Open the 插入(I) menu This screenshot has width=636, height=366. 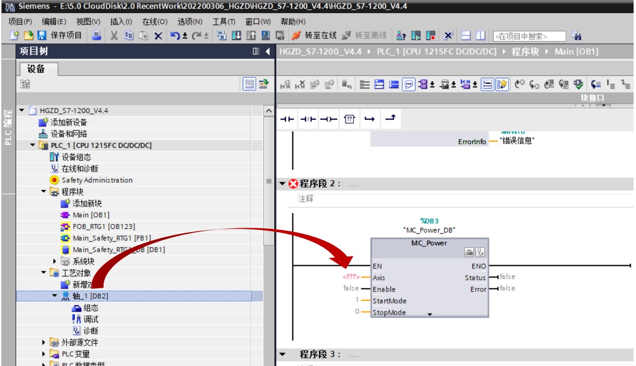(121, 21)
